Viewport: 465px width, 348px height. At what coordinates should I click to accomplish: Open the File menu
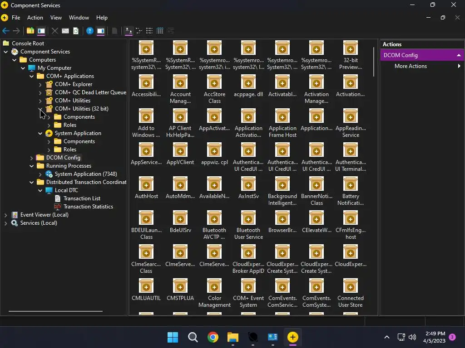16,18
